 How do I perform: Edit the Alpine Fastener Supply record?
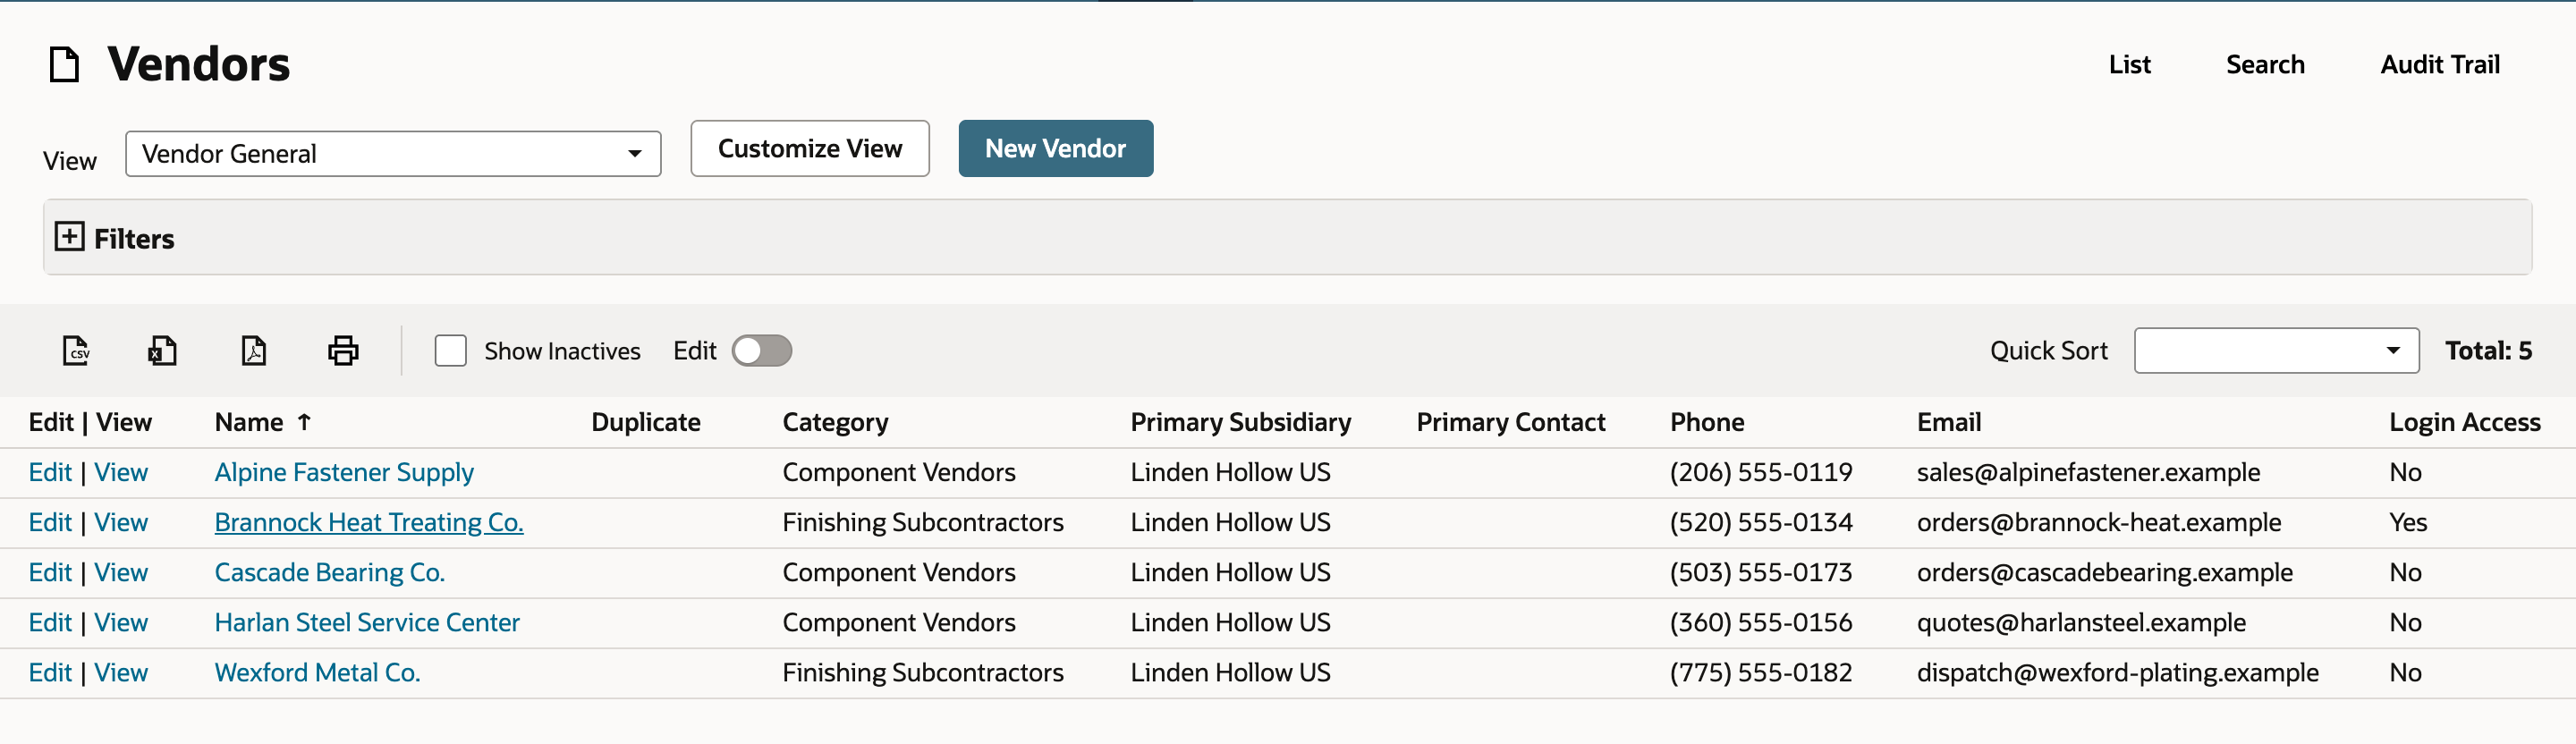[50, 472]
